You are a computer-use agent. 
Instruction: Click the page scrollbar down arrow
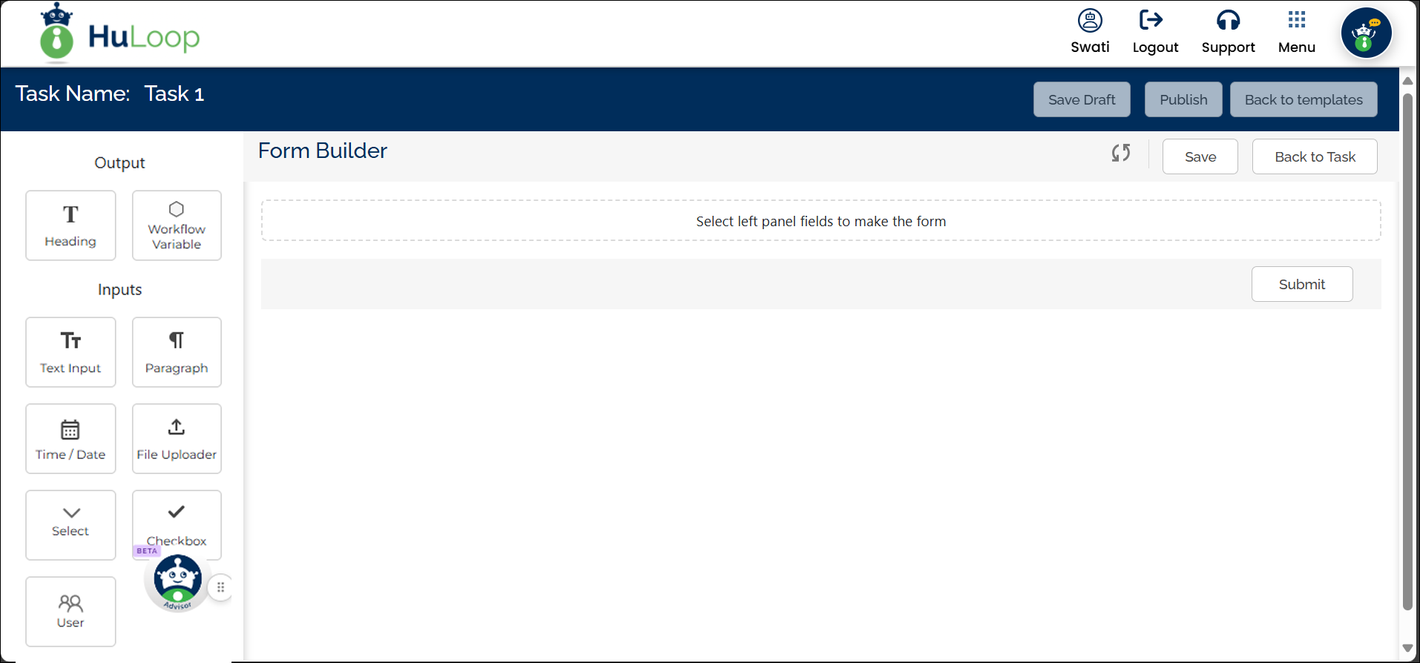pyautogui.click(x=1407, y=649)
